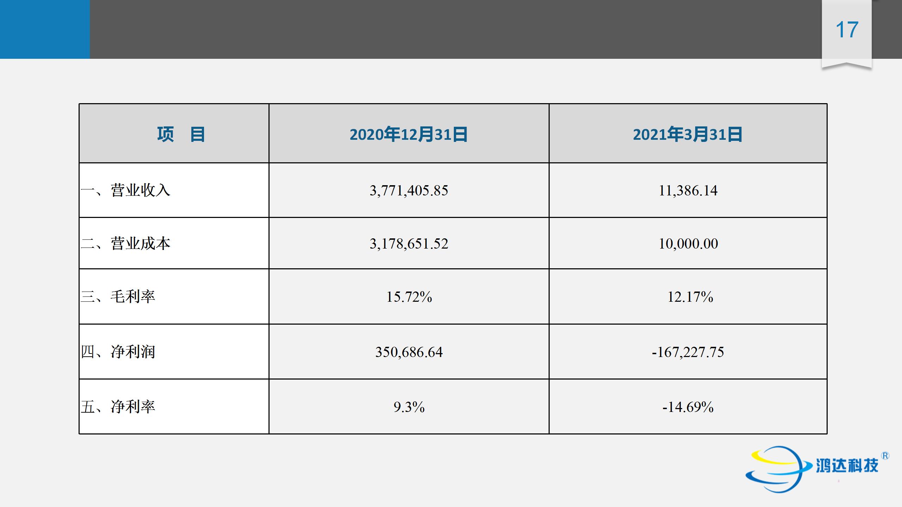The height and width of the screenshot is (507, 902).
Task: Click the -167,227.75 net profit value
Action: pos(688,352)
